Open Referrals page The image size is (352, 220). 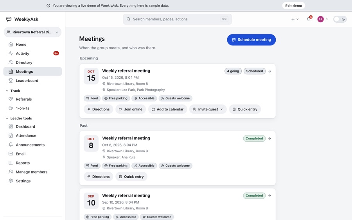click(32, 99)
